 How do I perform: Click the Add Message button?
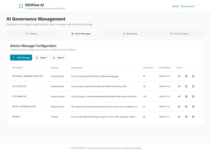(x=21, y=57)
